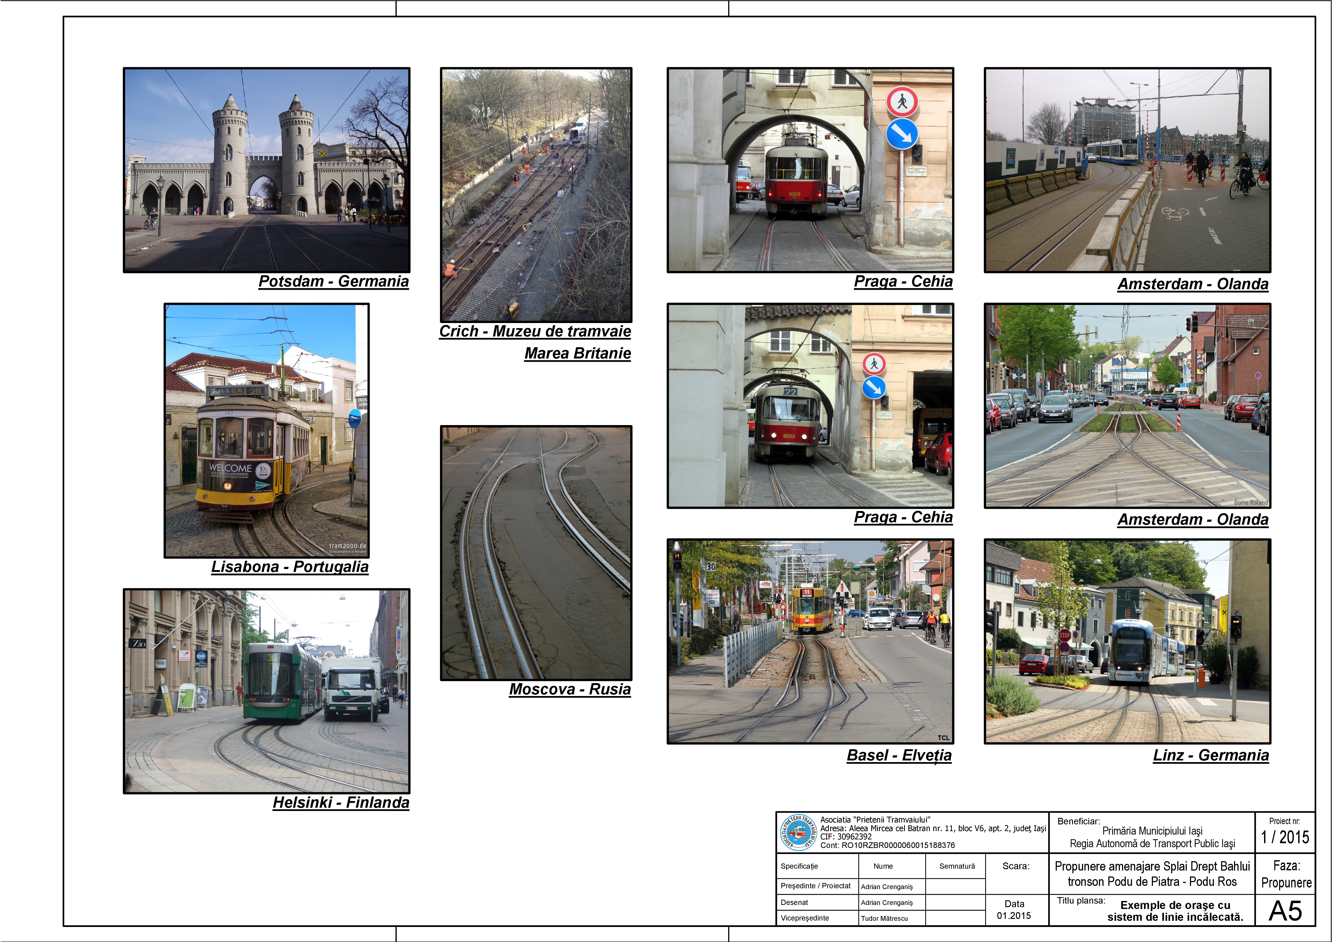
Task: Click the 'Specificație' column header
Action: (799, 866)
